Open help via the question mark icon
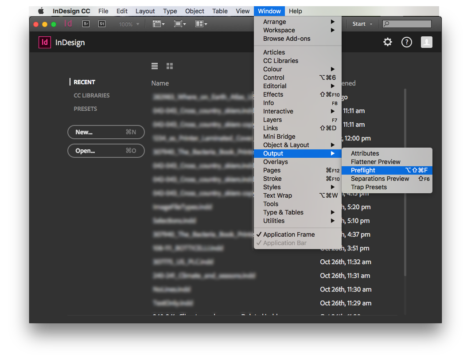This screenshot has height=363, width=471. pyautogui.click(x=406, y=42)
